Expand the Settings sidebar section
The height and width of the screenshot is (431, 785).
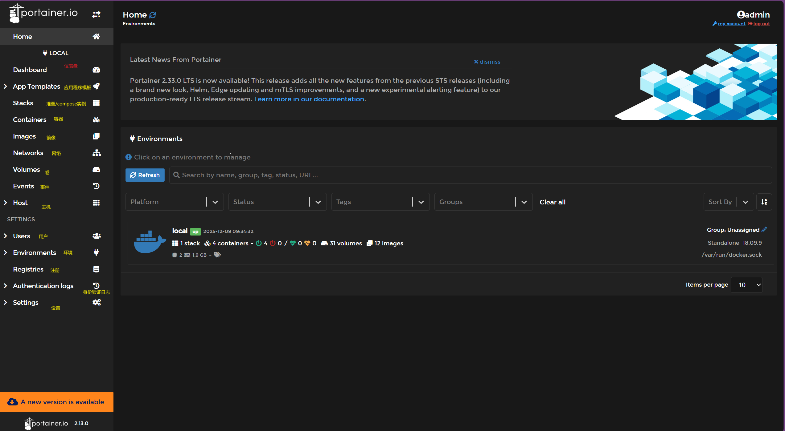tap(5, 303)
